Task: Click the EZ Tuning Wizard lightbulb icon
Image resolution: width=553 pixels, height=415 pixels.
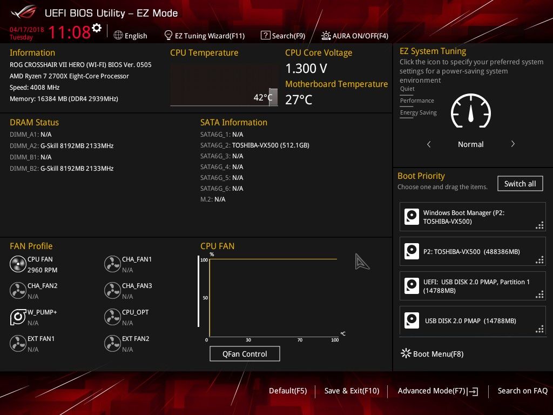Action: tap(168, 35)
